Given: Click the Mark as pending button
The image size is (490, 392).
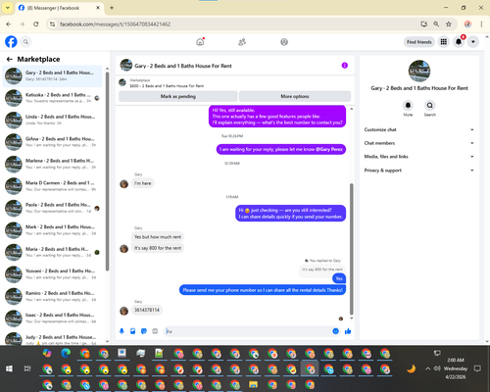Looking at the screenshot, I should coord(178,96).
